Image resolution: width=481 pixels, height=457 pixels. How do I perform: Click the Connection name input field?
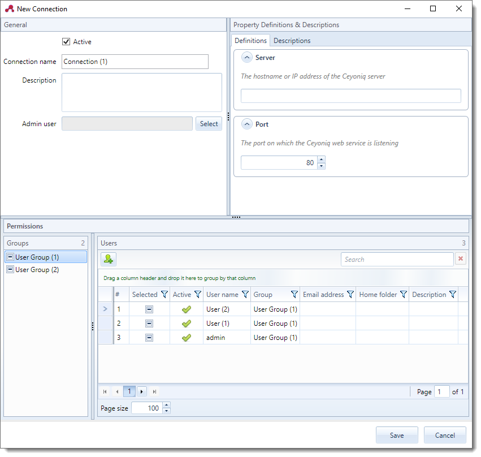[x=135, y=62]
